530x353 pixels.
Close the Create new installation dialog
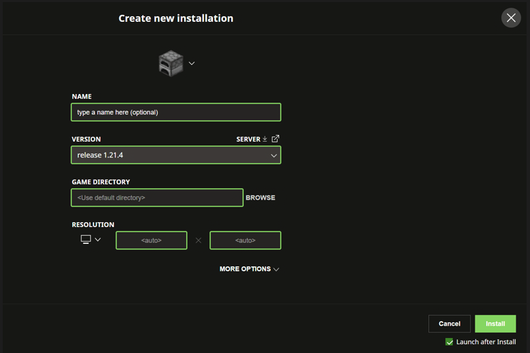click(x=511, y=18)
